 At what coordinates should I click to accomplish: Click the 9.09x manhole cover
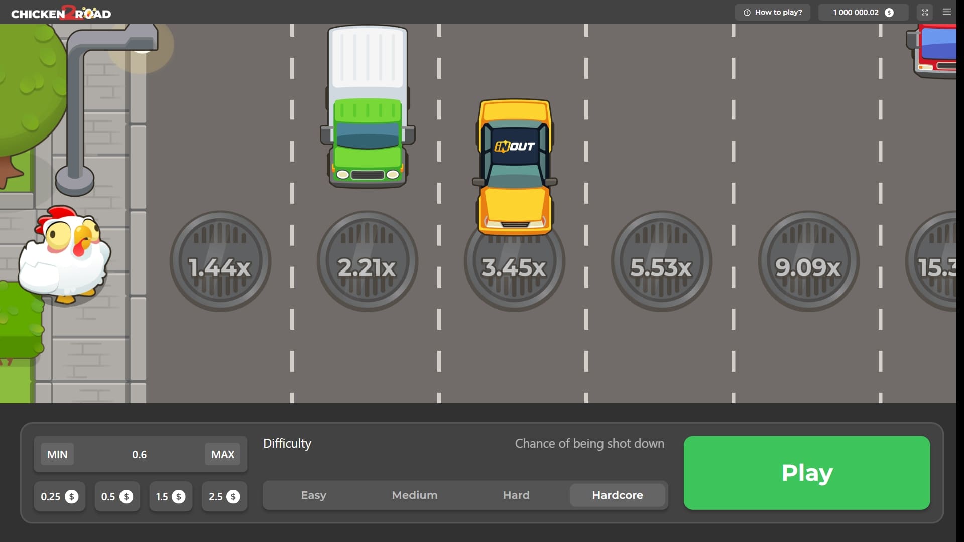pos(808,261)
